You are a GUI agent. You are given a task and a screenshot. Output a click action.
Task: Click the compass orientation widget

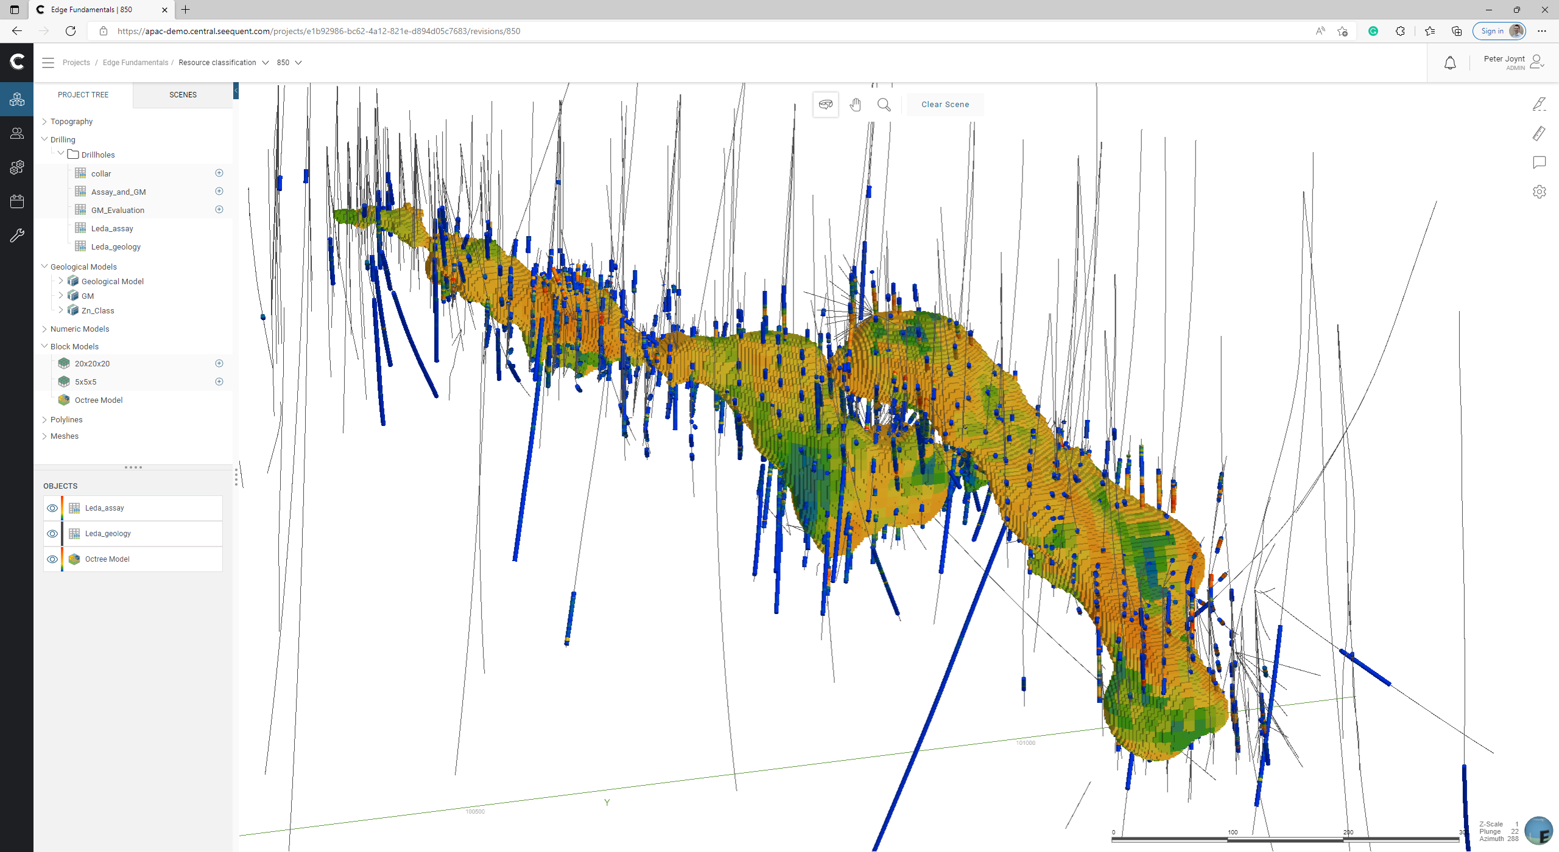1538,831
